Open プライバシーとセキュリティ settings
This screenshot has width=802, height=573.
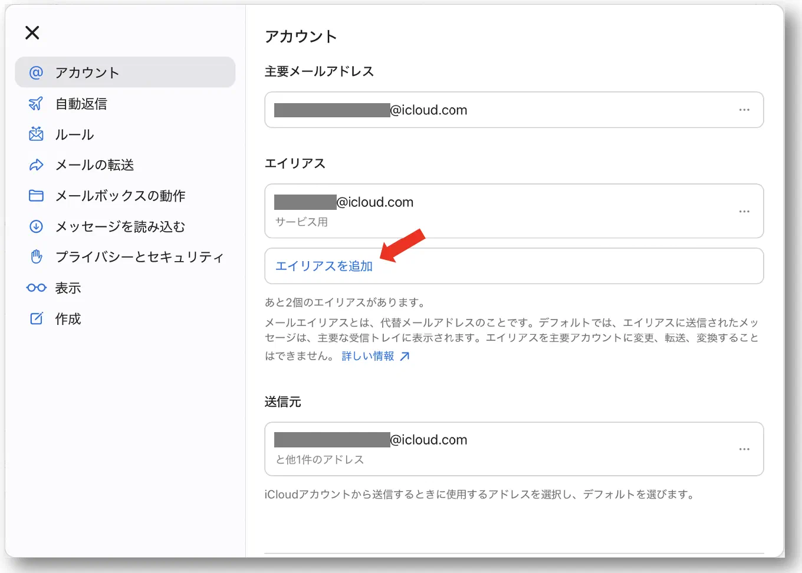click(125, 257)
